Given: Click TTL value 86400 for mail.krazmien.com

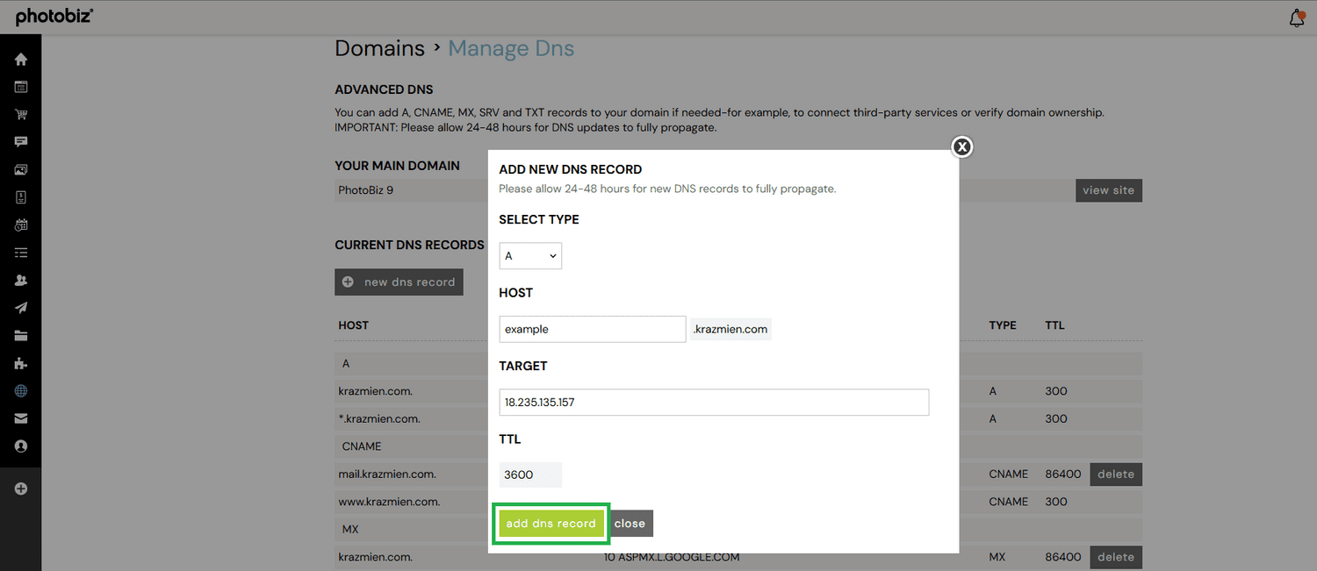Looking at the screenshot, I should [x=1063, y=474].
